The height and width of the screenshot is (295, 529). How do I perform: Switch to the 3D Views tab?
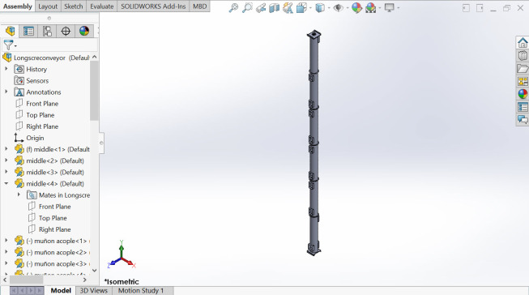94,290
